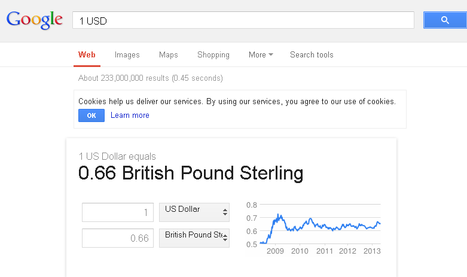Follow the Learn more link
This screenshot has height=277, width=467.
click(130, 115)
